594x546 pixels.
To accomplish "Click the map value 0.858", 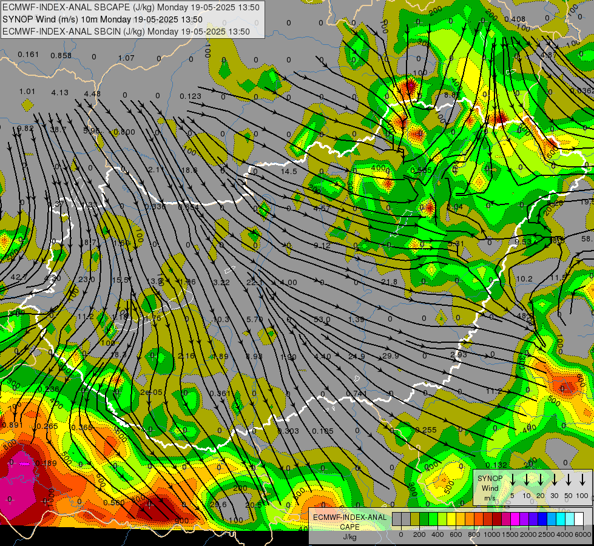I will [61, 56].
